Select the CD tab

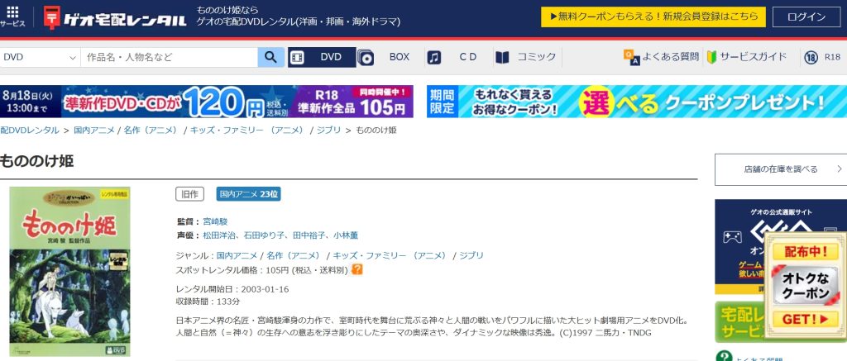click(x=468, y=57)
